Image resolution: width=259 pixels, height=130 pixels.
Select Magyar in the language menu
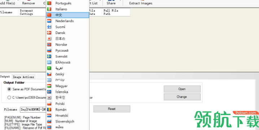pyautogui.click(x=68, y=86)
